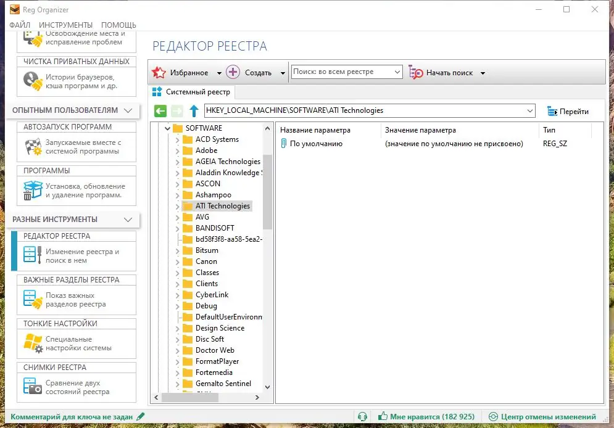This screenshot has height=428, width=614.
Task: Click the Комментарий для ключа не задан text
Action: click(x=72, y=417)
